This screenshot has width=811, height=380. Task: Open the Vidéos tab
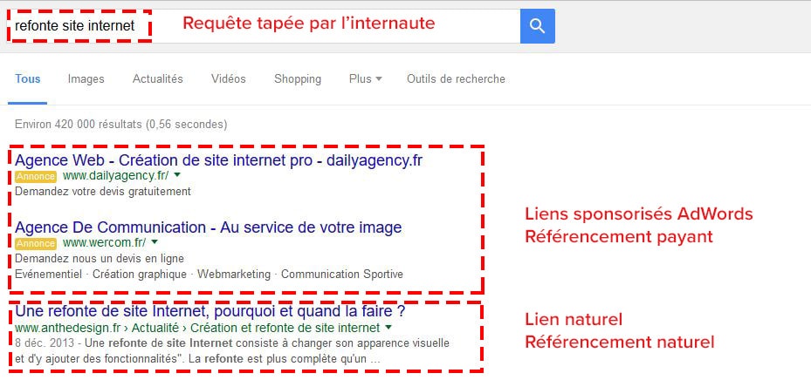tap(228, 79)
